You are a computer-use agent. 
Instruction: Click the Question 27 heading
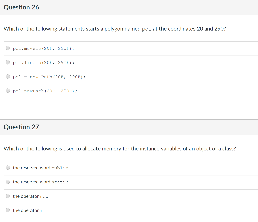click(21, 127)
